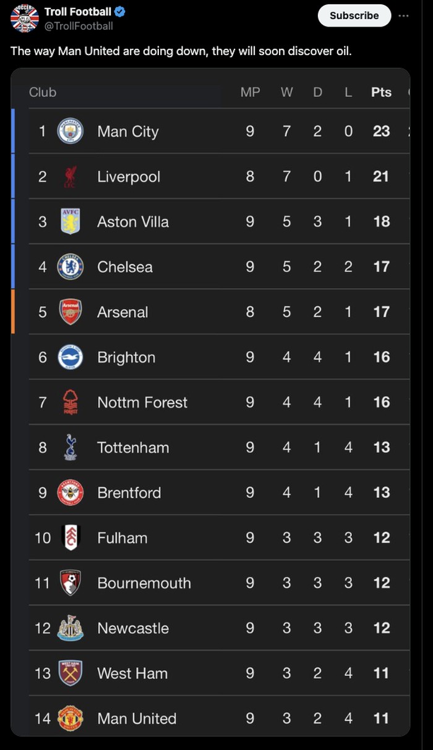Click the Aston Villa crest icon
433x750 pixels.
71,221
